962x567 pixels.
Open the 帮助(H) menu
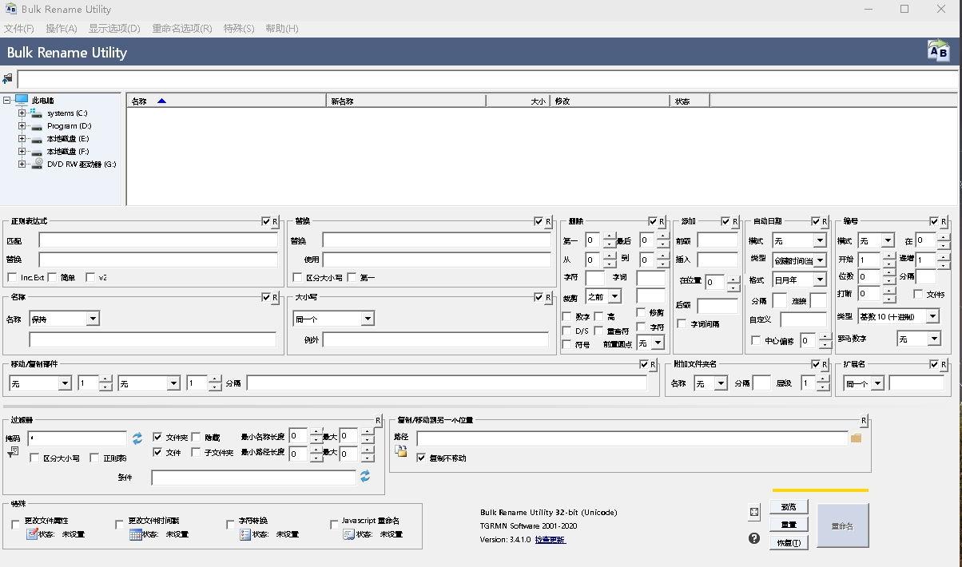click(282, 28)
